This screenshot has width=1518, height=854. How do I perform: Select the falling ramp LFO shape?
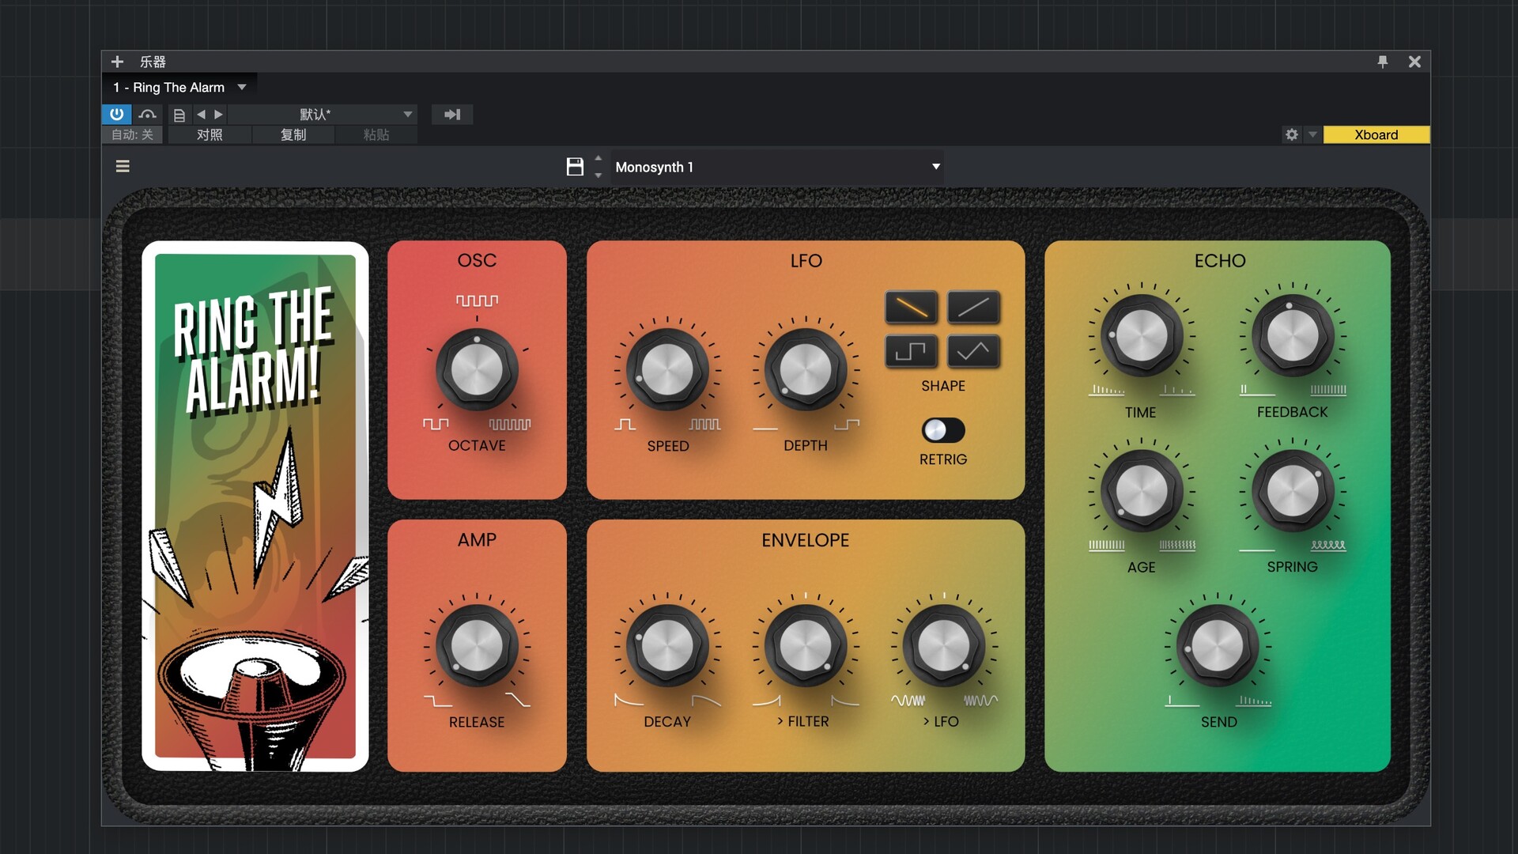[911, 308]
